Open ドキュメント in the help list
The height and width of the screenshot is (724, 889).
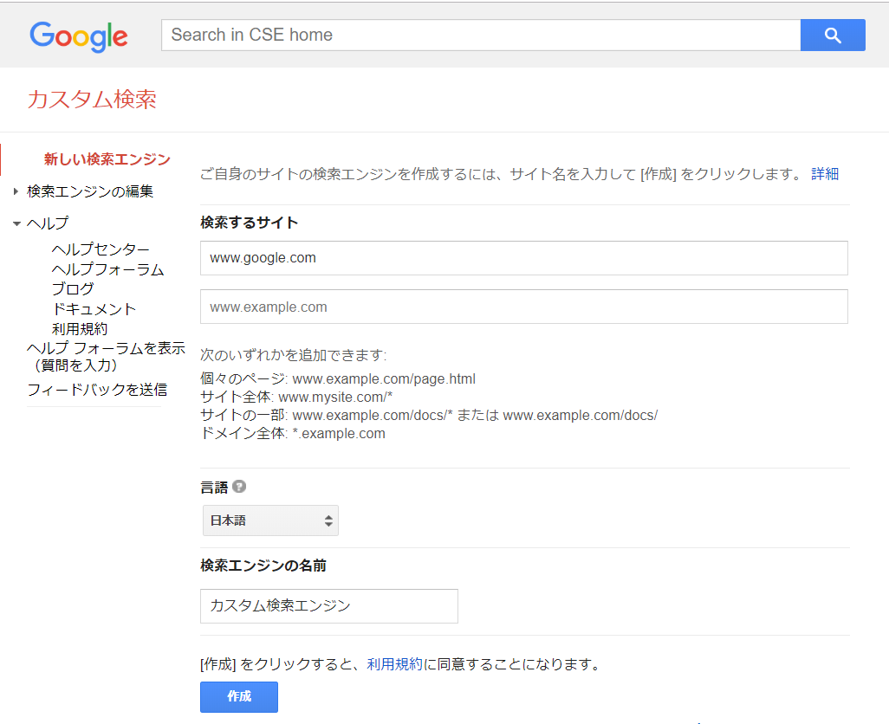click(94, 308)
